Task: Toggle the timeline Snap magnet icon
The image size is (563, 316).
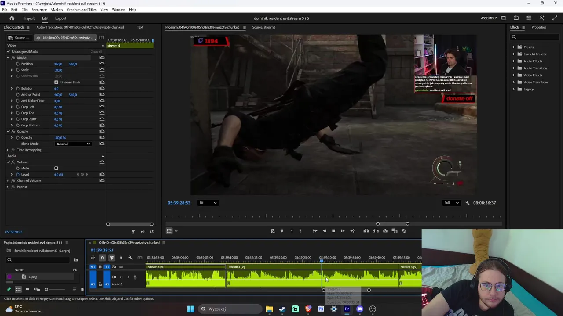Action: [x=102, y=258]
